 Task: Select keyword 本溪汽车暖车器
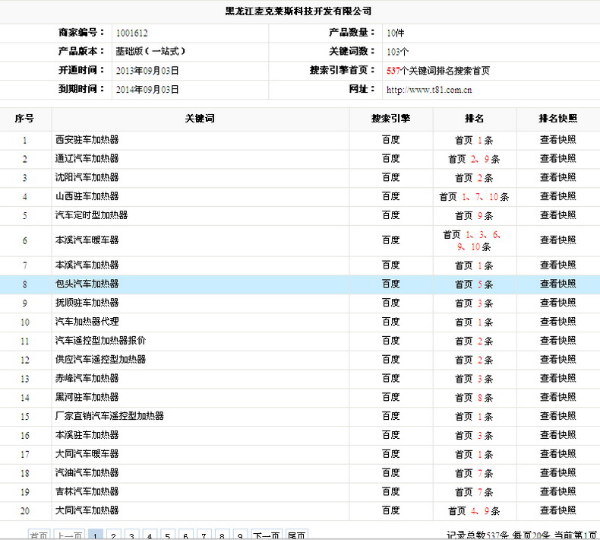[87, 240]
